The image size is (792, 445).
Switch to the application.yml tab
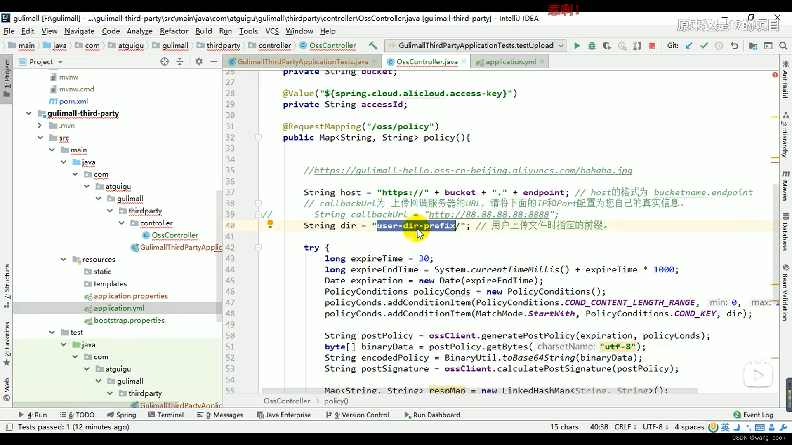(x=510, y=61)
